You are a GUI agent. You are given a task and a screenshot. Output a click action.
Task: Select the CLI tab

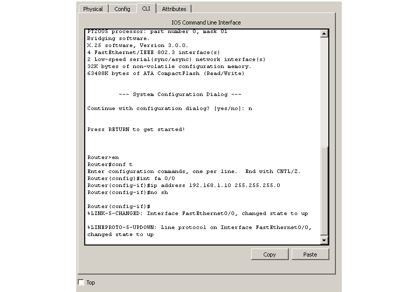146,8
